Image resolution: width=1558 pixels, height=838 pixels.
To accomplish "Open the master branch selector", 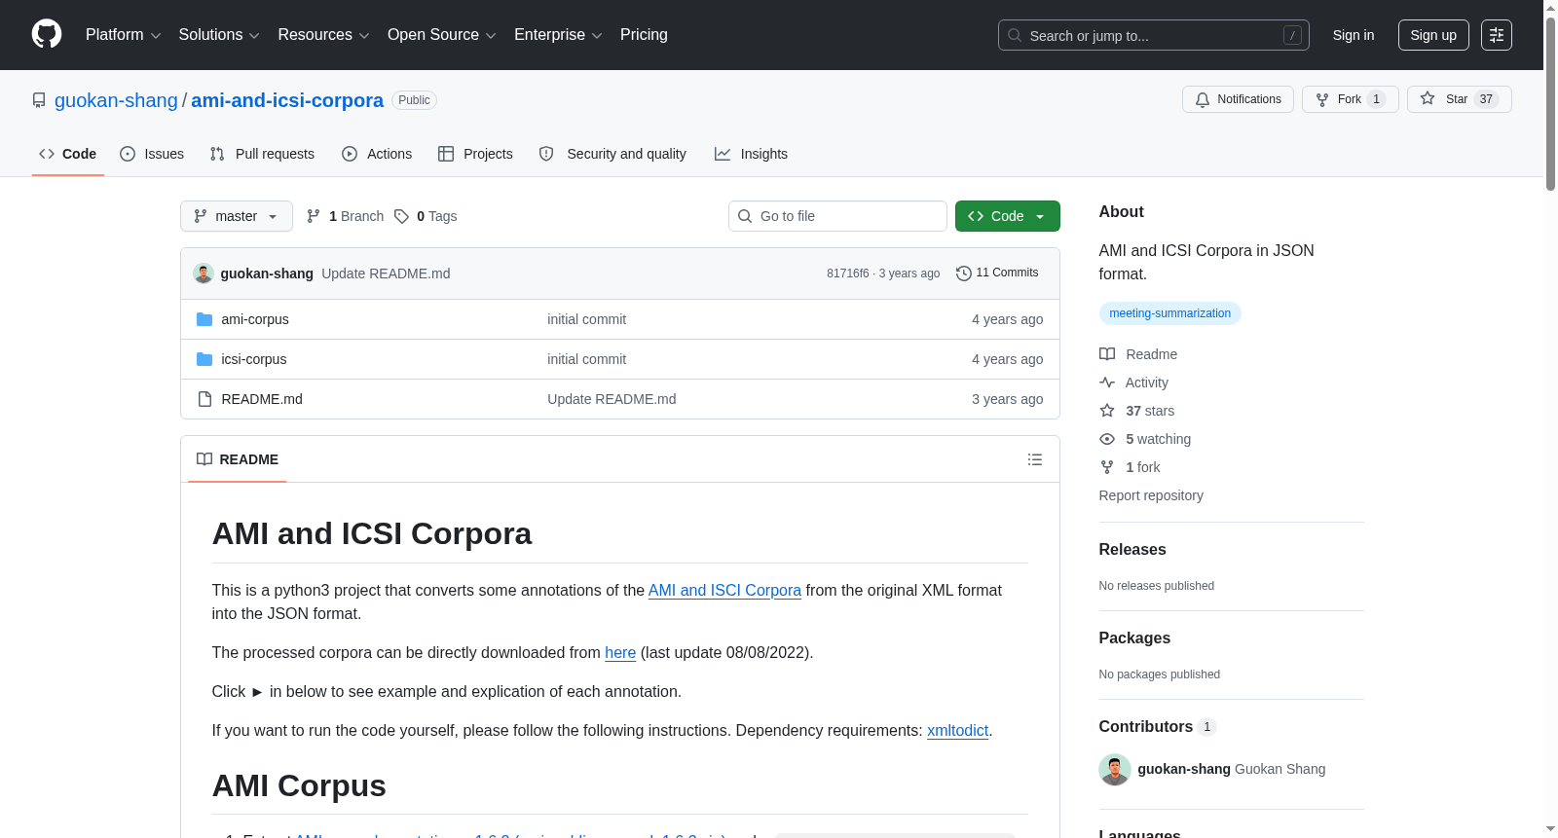I will coord(237,216).
